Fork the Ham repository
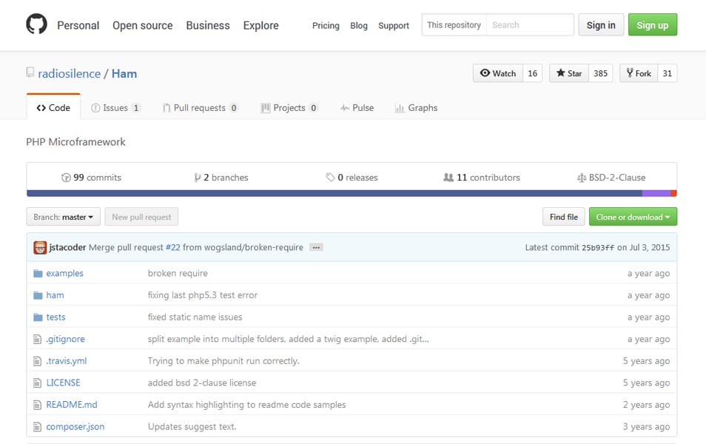This screenshot has width=706, height=444. pyautogui.click(x=639, y=73)
